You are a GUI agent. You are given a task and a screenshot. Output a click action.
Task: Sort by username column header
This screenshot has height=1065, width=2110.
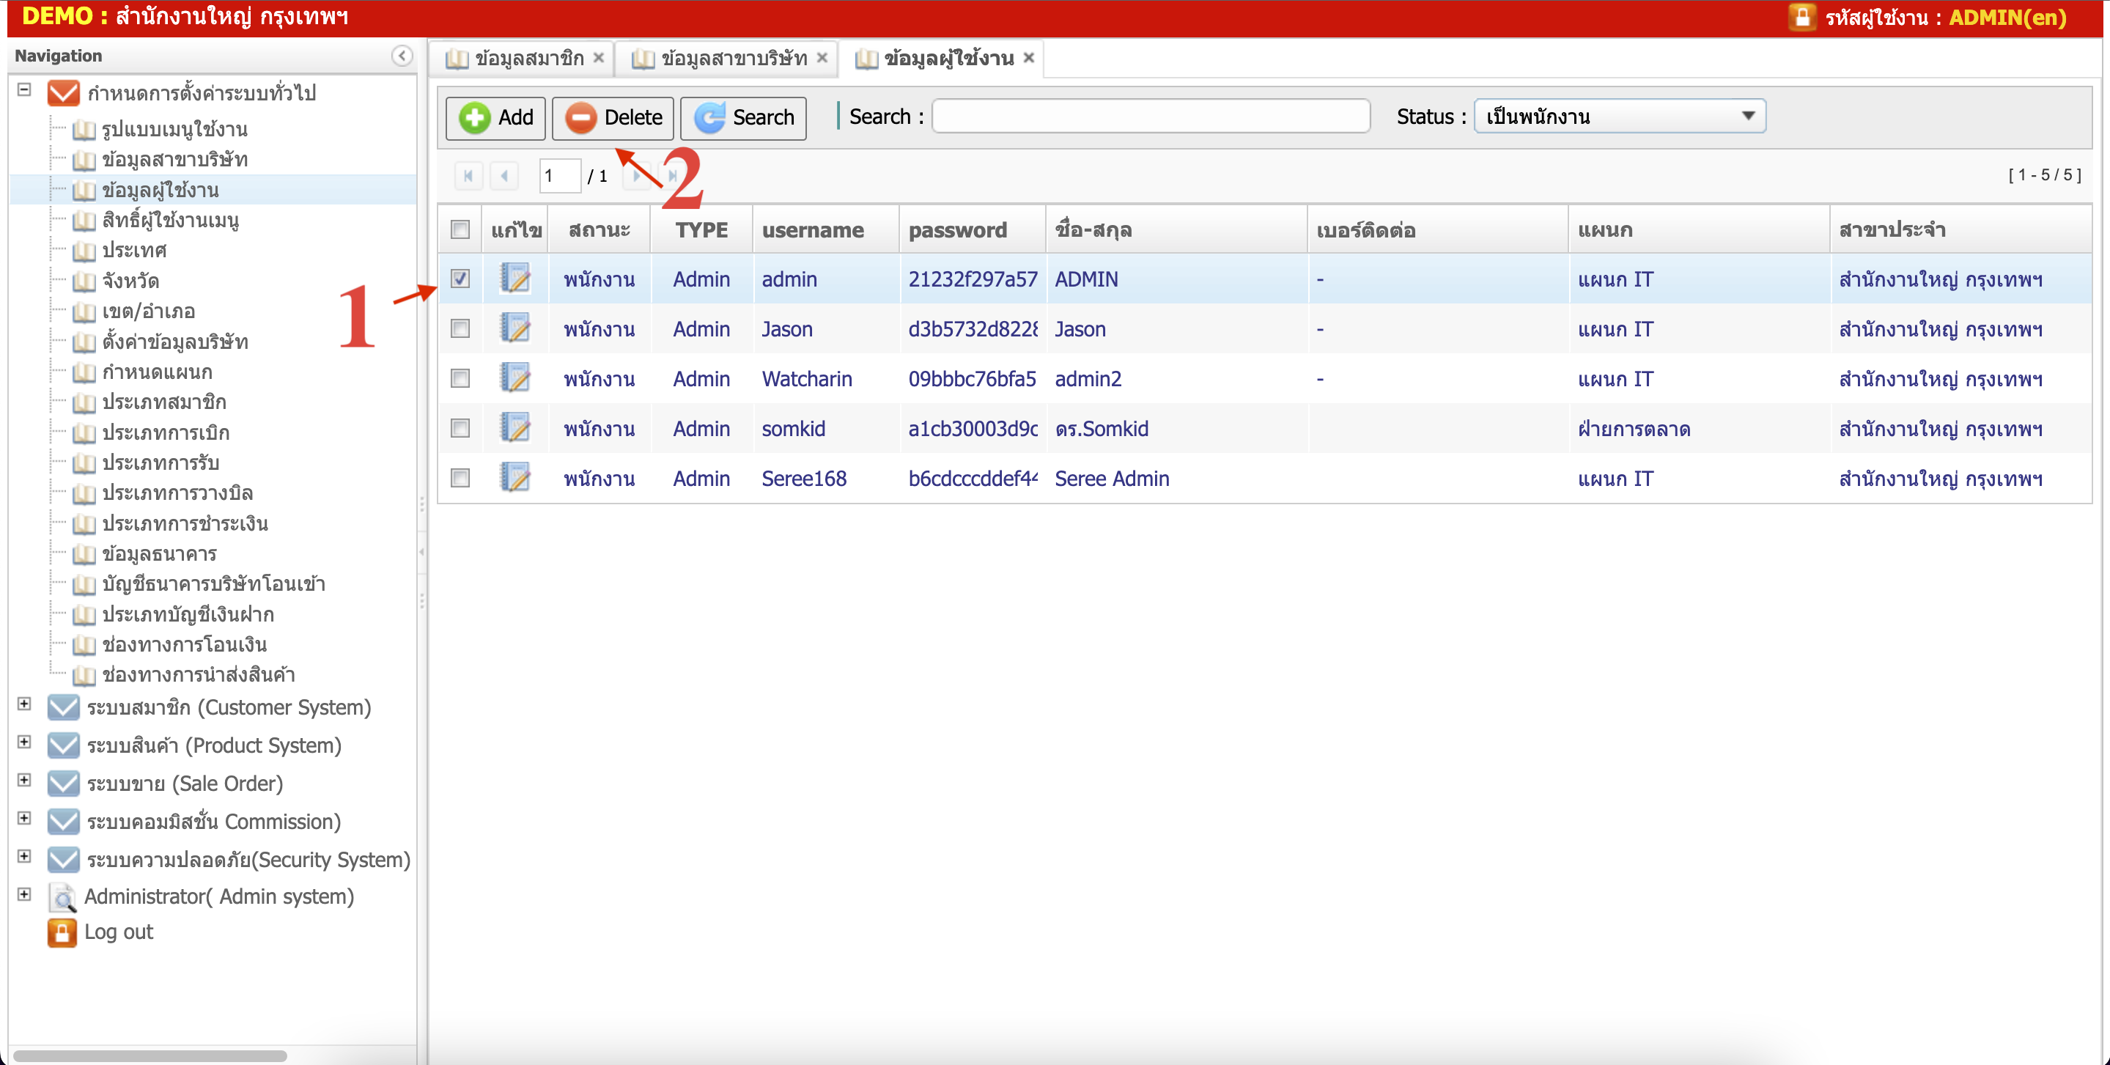click(813, 230)
